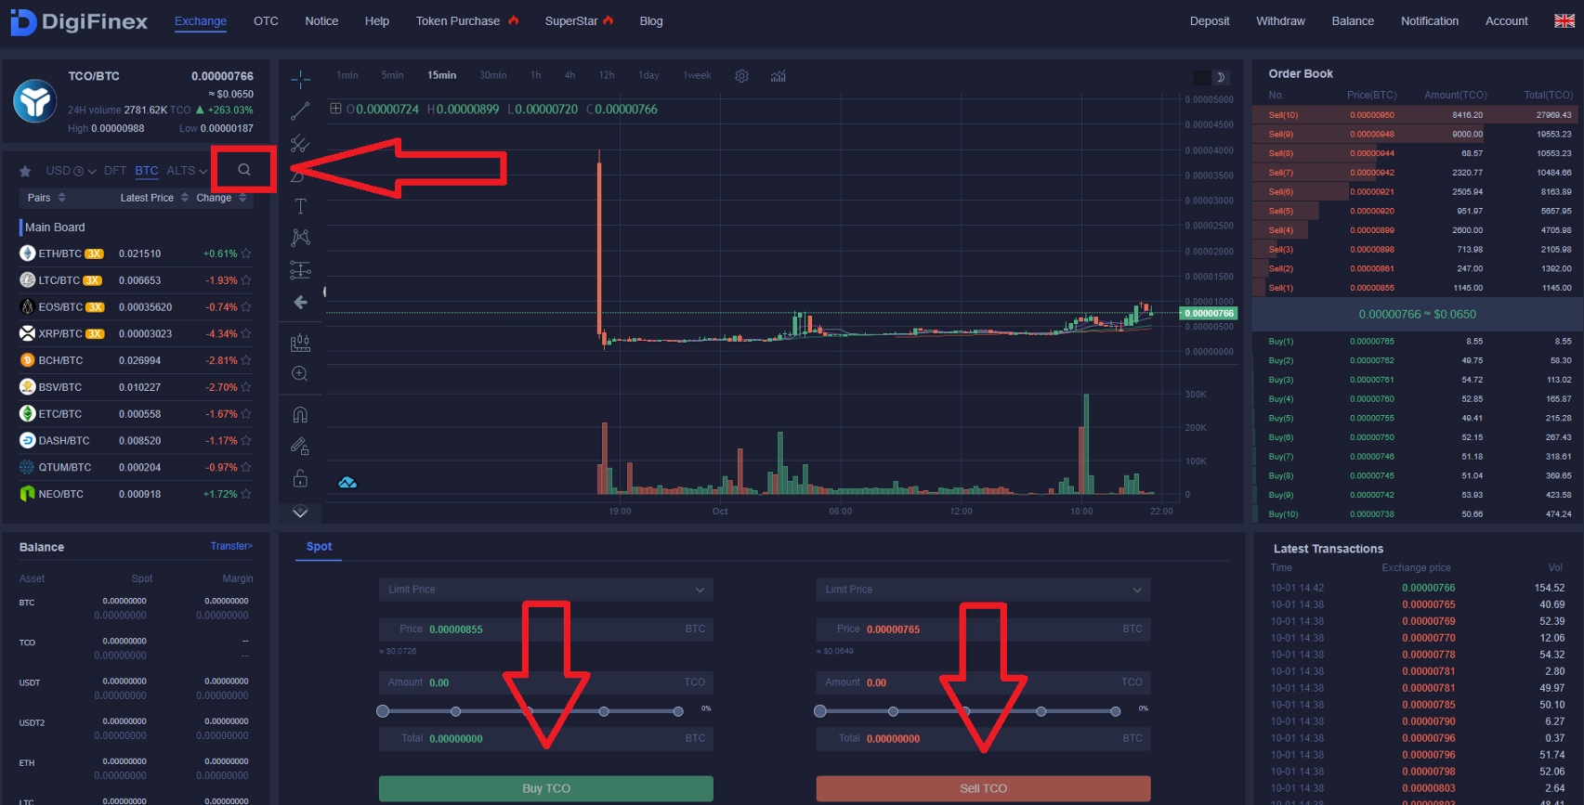Open chart settings gear
This screenshot has height=805, width=1584.
[x=741, y=76]
